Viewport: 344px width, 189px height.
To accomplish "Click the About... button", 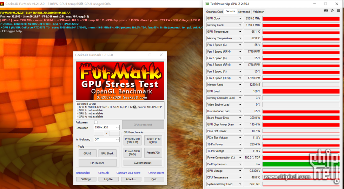I will [x=131, y=179].
